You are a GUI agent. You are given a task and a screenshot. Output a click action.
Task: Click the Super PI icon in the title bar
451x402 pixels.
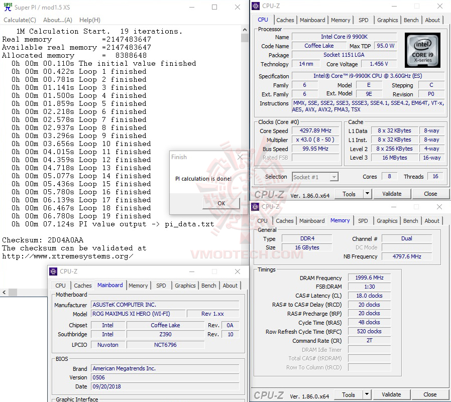click(x=7, y=7)
